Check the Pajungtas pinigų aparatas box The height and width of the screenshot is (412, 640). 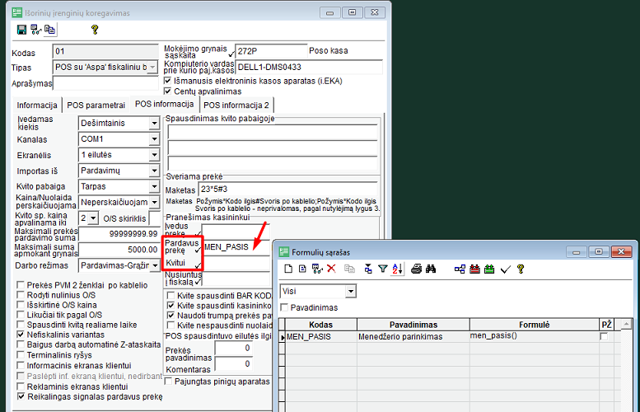coord(168,381)
